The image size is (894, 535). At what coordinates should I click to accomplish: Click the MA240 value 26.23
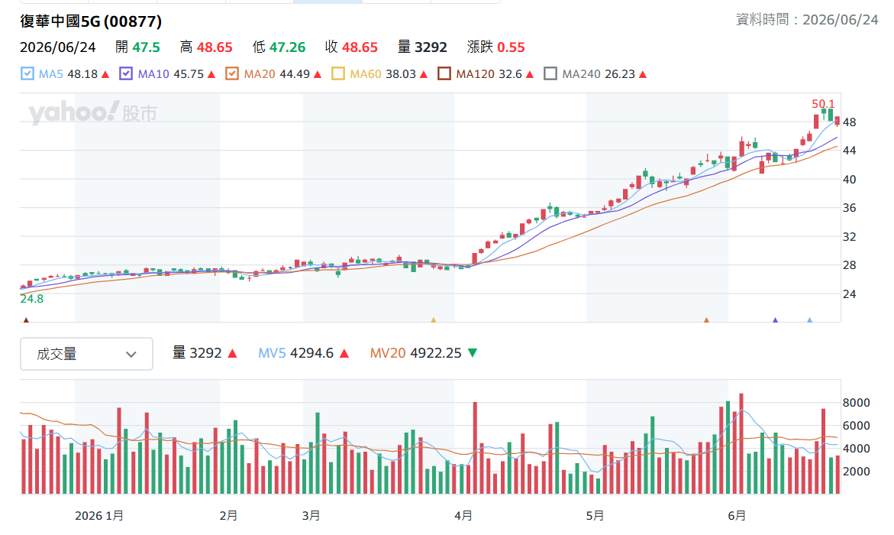(620, 74)
